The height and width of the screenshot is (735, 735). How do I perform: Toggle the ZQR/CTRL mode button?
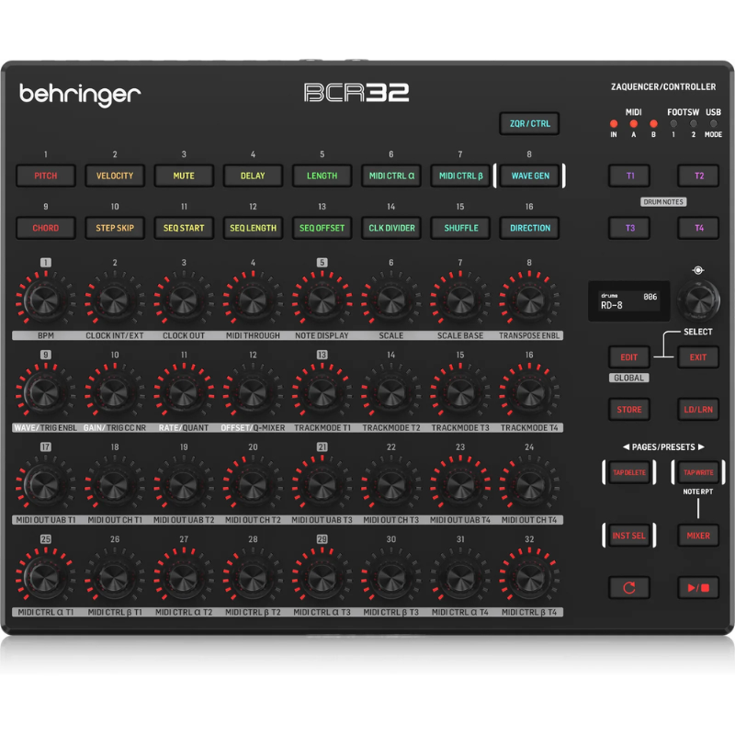(530, 124)
